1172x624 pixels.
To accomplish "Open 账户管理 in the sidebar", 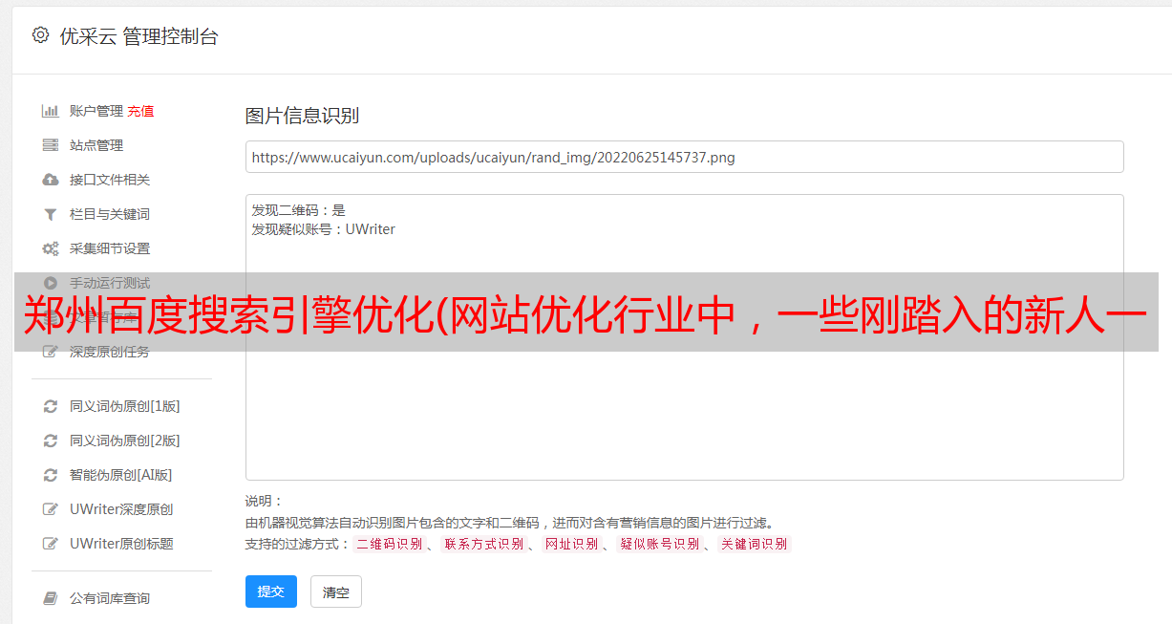I will coord(96,111).
